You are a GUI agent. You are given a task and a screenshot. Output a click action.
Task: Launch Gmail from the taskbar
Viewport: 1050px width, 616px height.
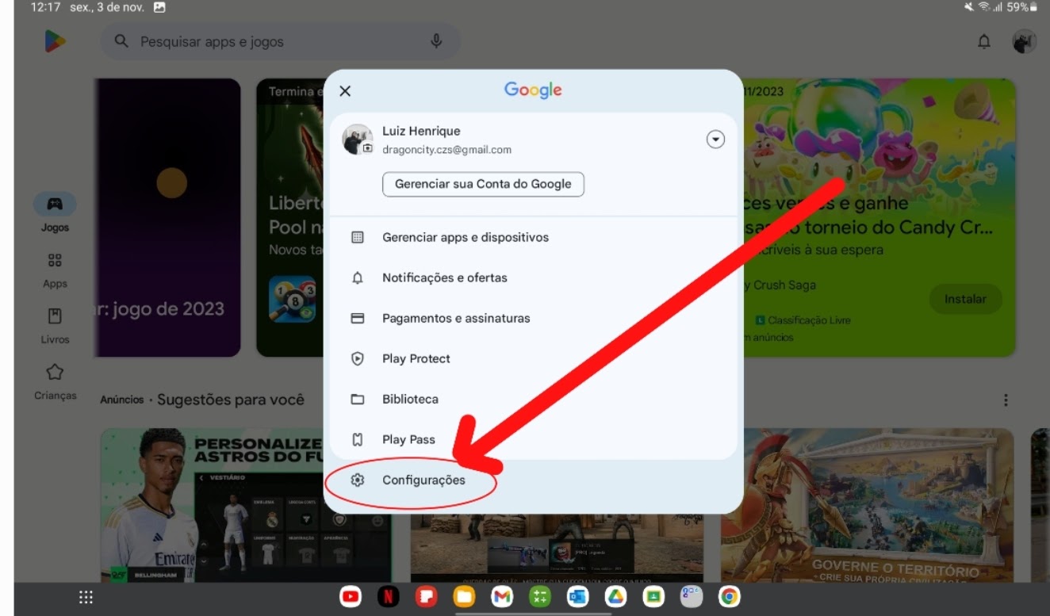tap(502, 597)
